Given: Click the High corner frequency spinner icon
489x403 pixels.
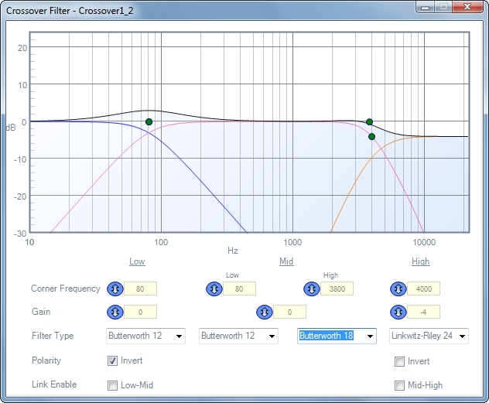Looking at the screenshot, I should pyautogui.click(x=398, y=289).
